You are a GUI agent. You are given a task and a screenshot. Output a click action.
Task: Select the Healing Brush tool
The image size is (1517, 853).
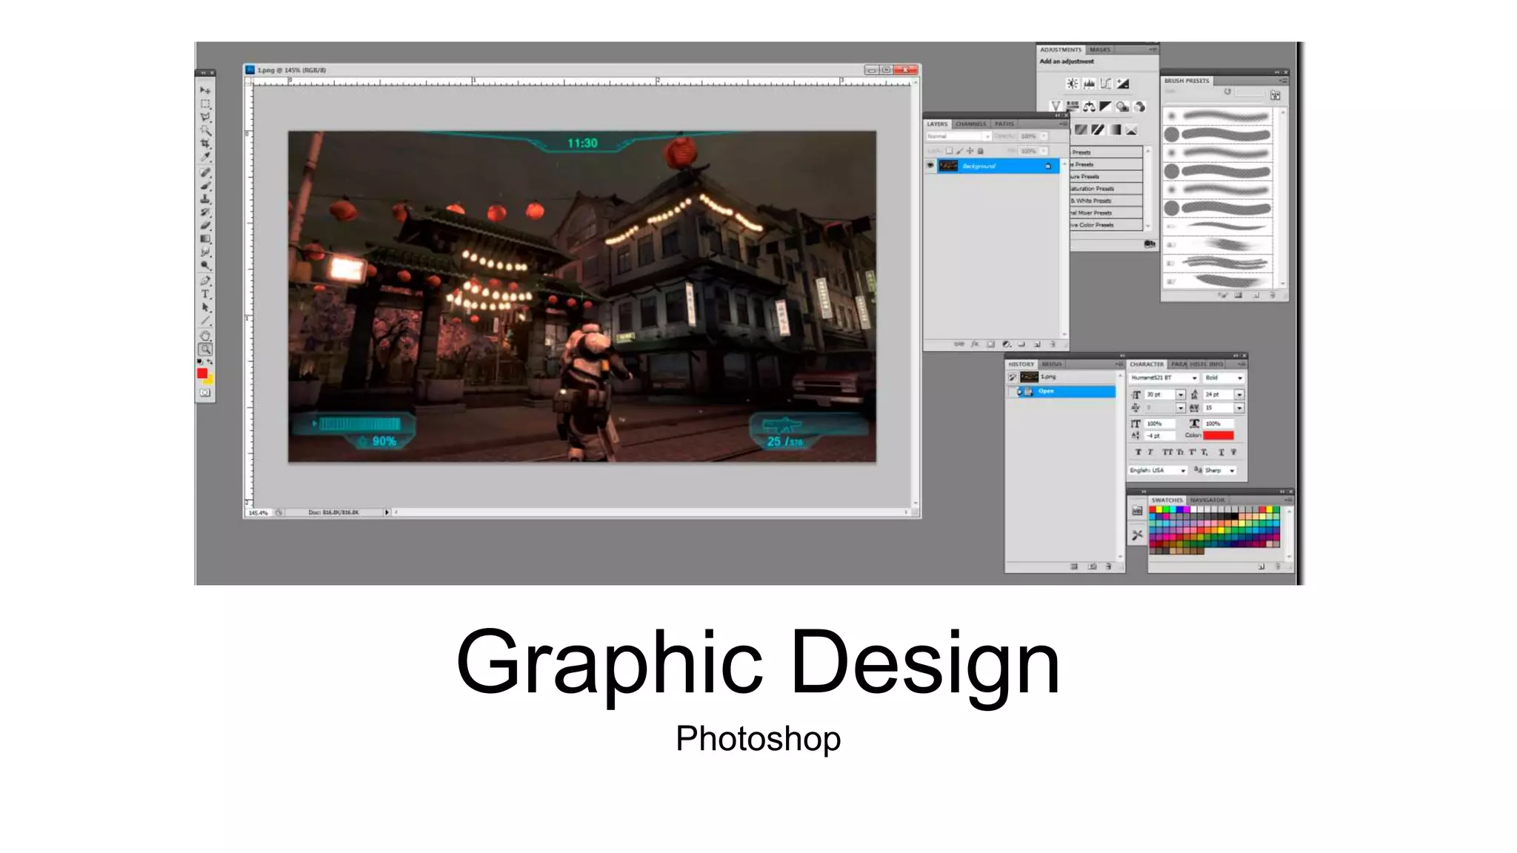[x=205, y=173]
